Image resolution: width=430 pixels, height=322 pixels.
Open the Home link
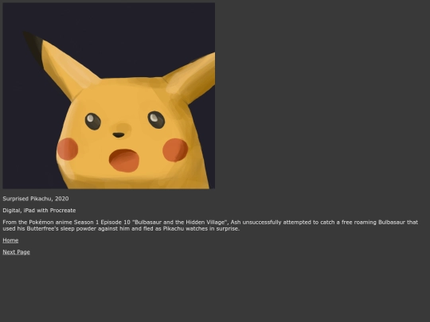10,240
